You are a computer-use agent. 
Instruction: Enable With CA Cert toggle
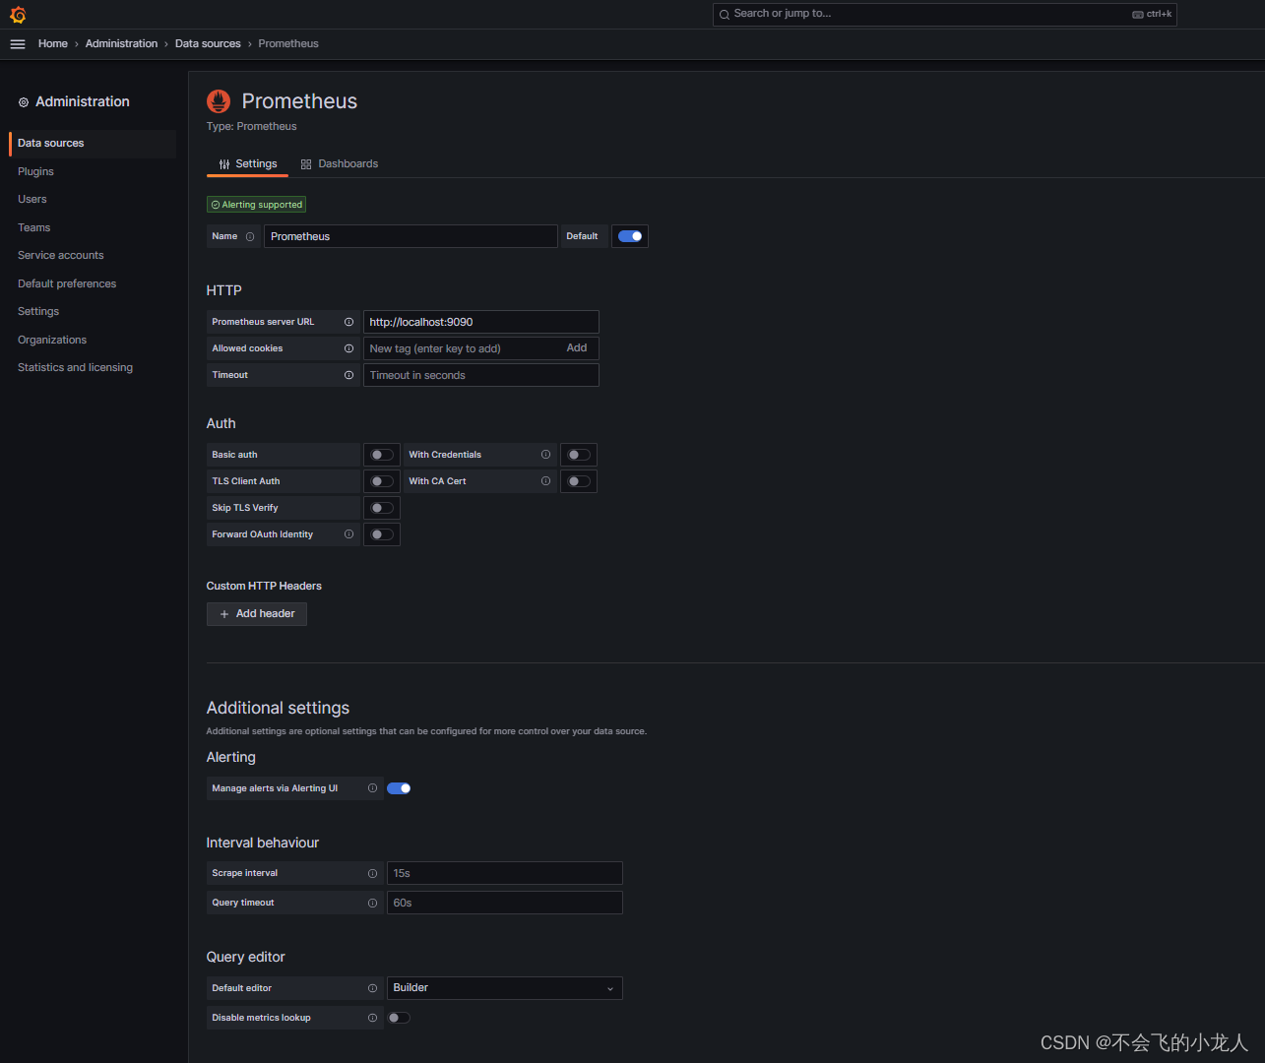click(x=579, y=481)
